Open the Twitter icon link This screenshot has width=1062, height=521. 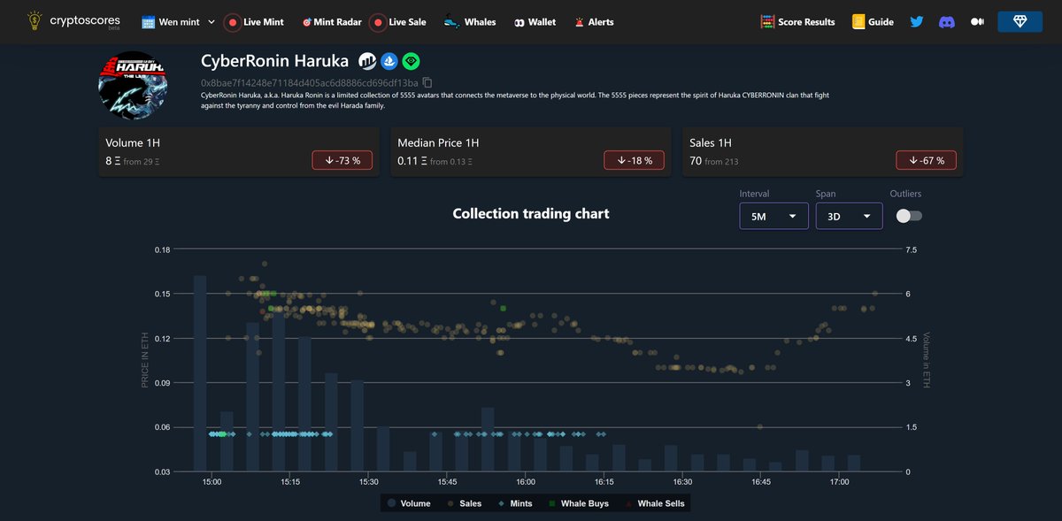tap(917, 22)
